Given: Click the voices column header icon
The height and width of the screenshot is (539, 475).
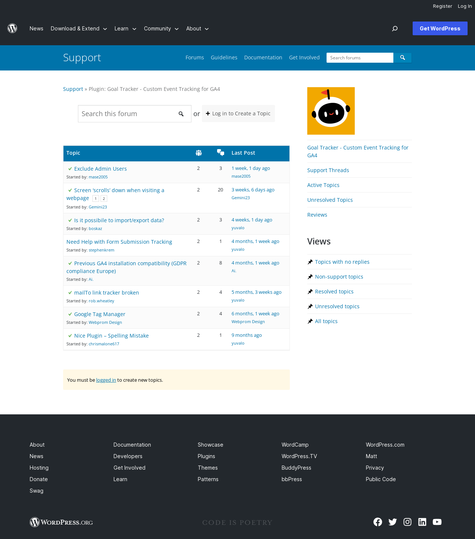Looking at the screenshot, I should 199,153.
